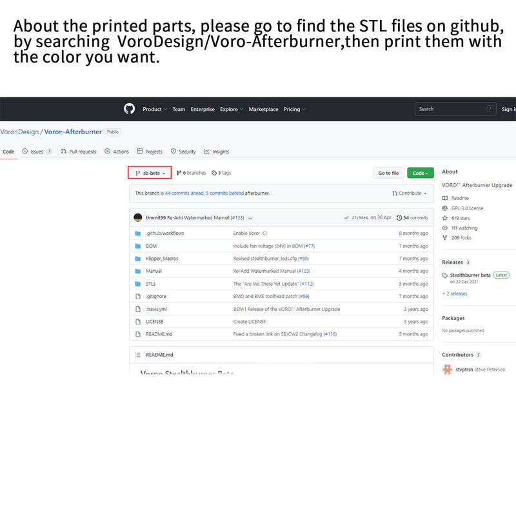
Task: Open the LICENSE file
Action: [x=154, y=321]
